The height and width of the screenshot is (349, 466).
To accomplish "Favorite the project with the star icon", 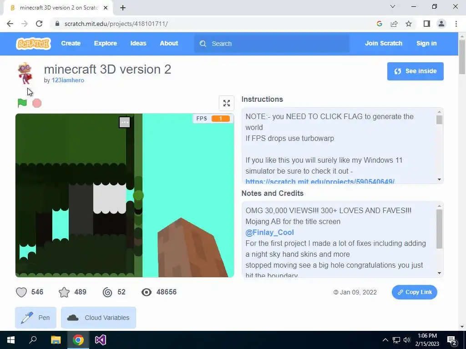I will pos(64,292).
